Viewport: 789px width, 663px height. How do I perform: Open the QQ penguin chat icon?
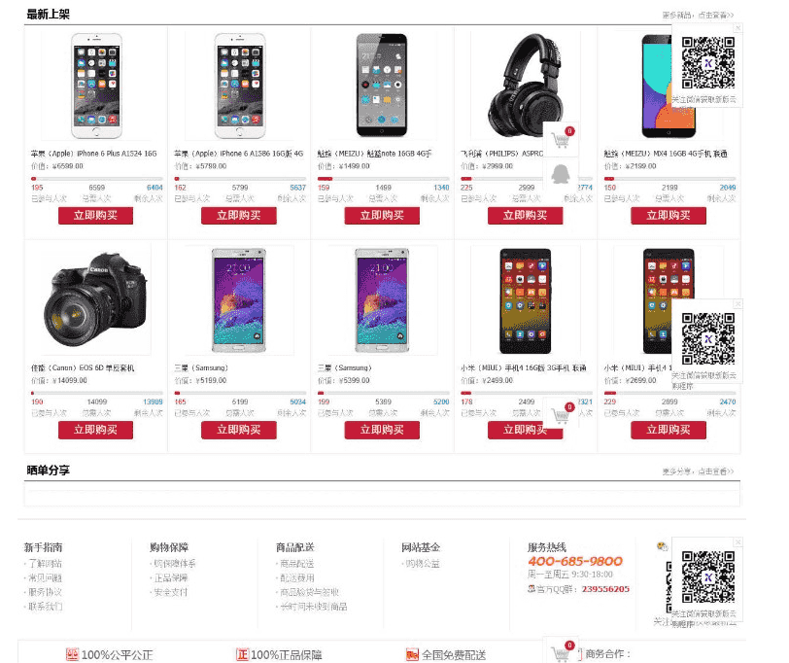[x=560, y=175]
